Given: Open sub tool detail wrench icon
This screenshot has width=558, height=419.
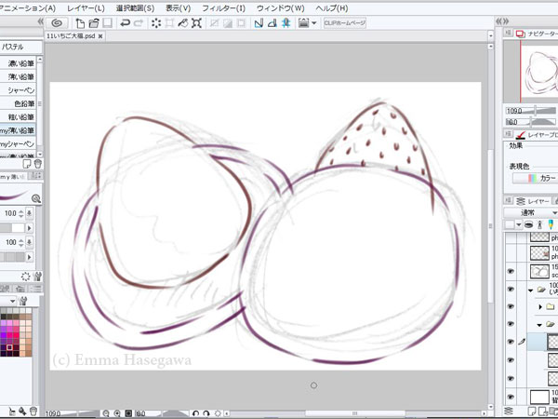Looking at the screenshot, I should coord(38,277).
